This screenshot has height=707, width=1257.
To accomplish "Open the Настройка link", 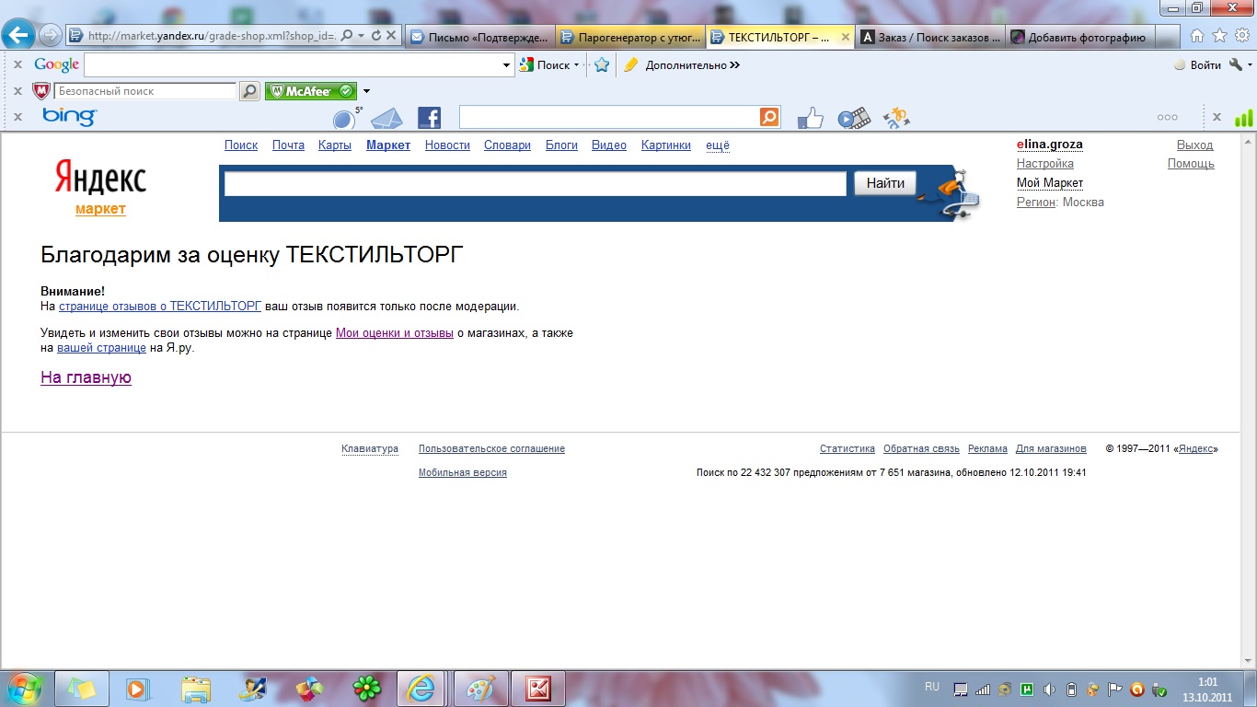I will point(1045,164).
